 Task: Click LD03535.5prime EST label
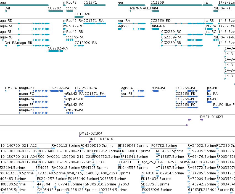click(112, 179)
